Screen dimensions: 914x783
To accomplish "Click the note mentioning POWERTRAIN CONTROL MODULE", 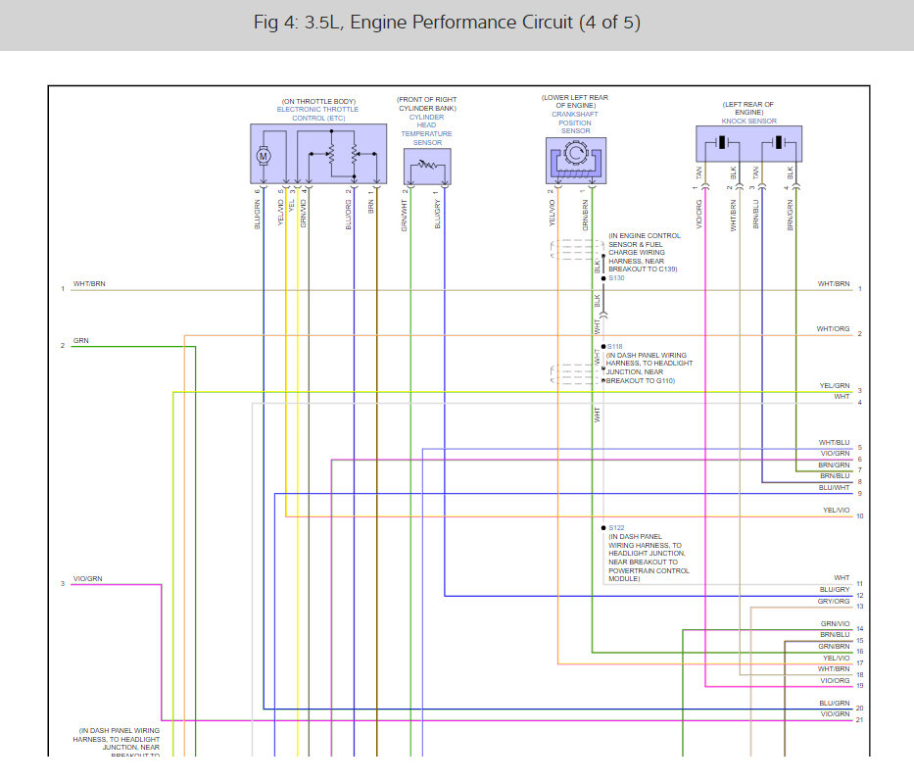I will click(x=649, y=558).
